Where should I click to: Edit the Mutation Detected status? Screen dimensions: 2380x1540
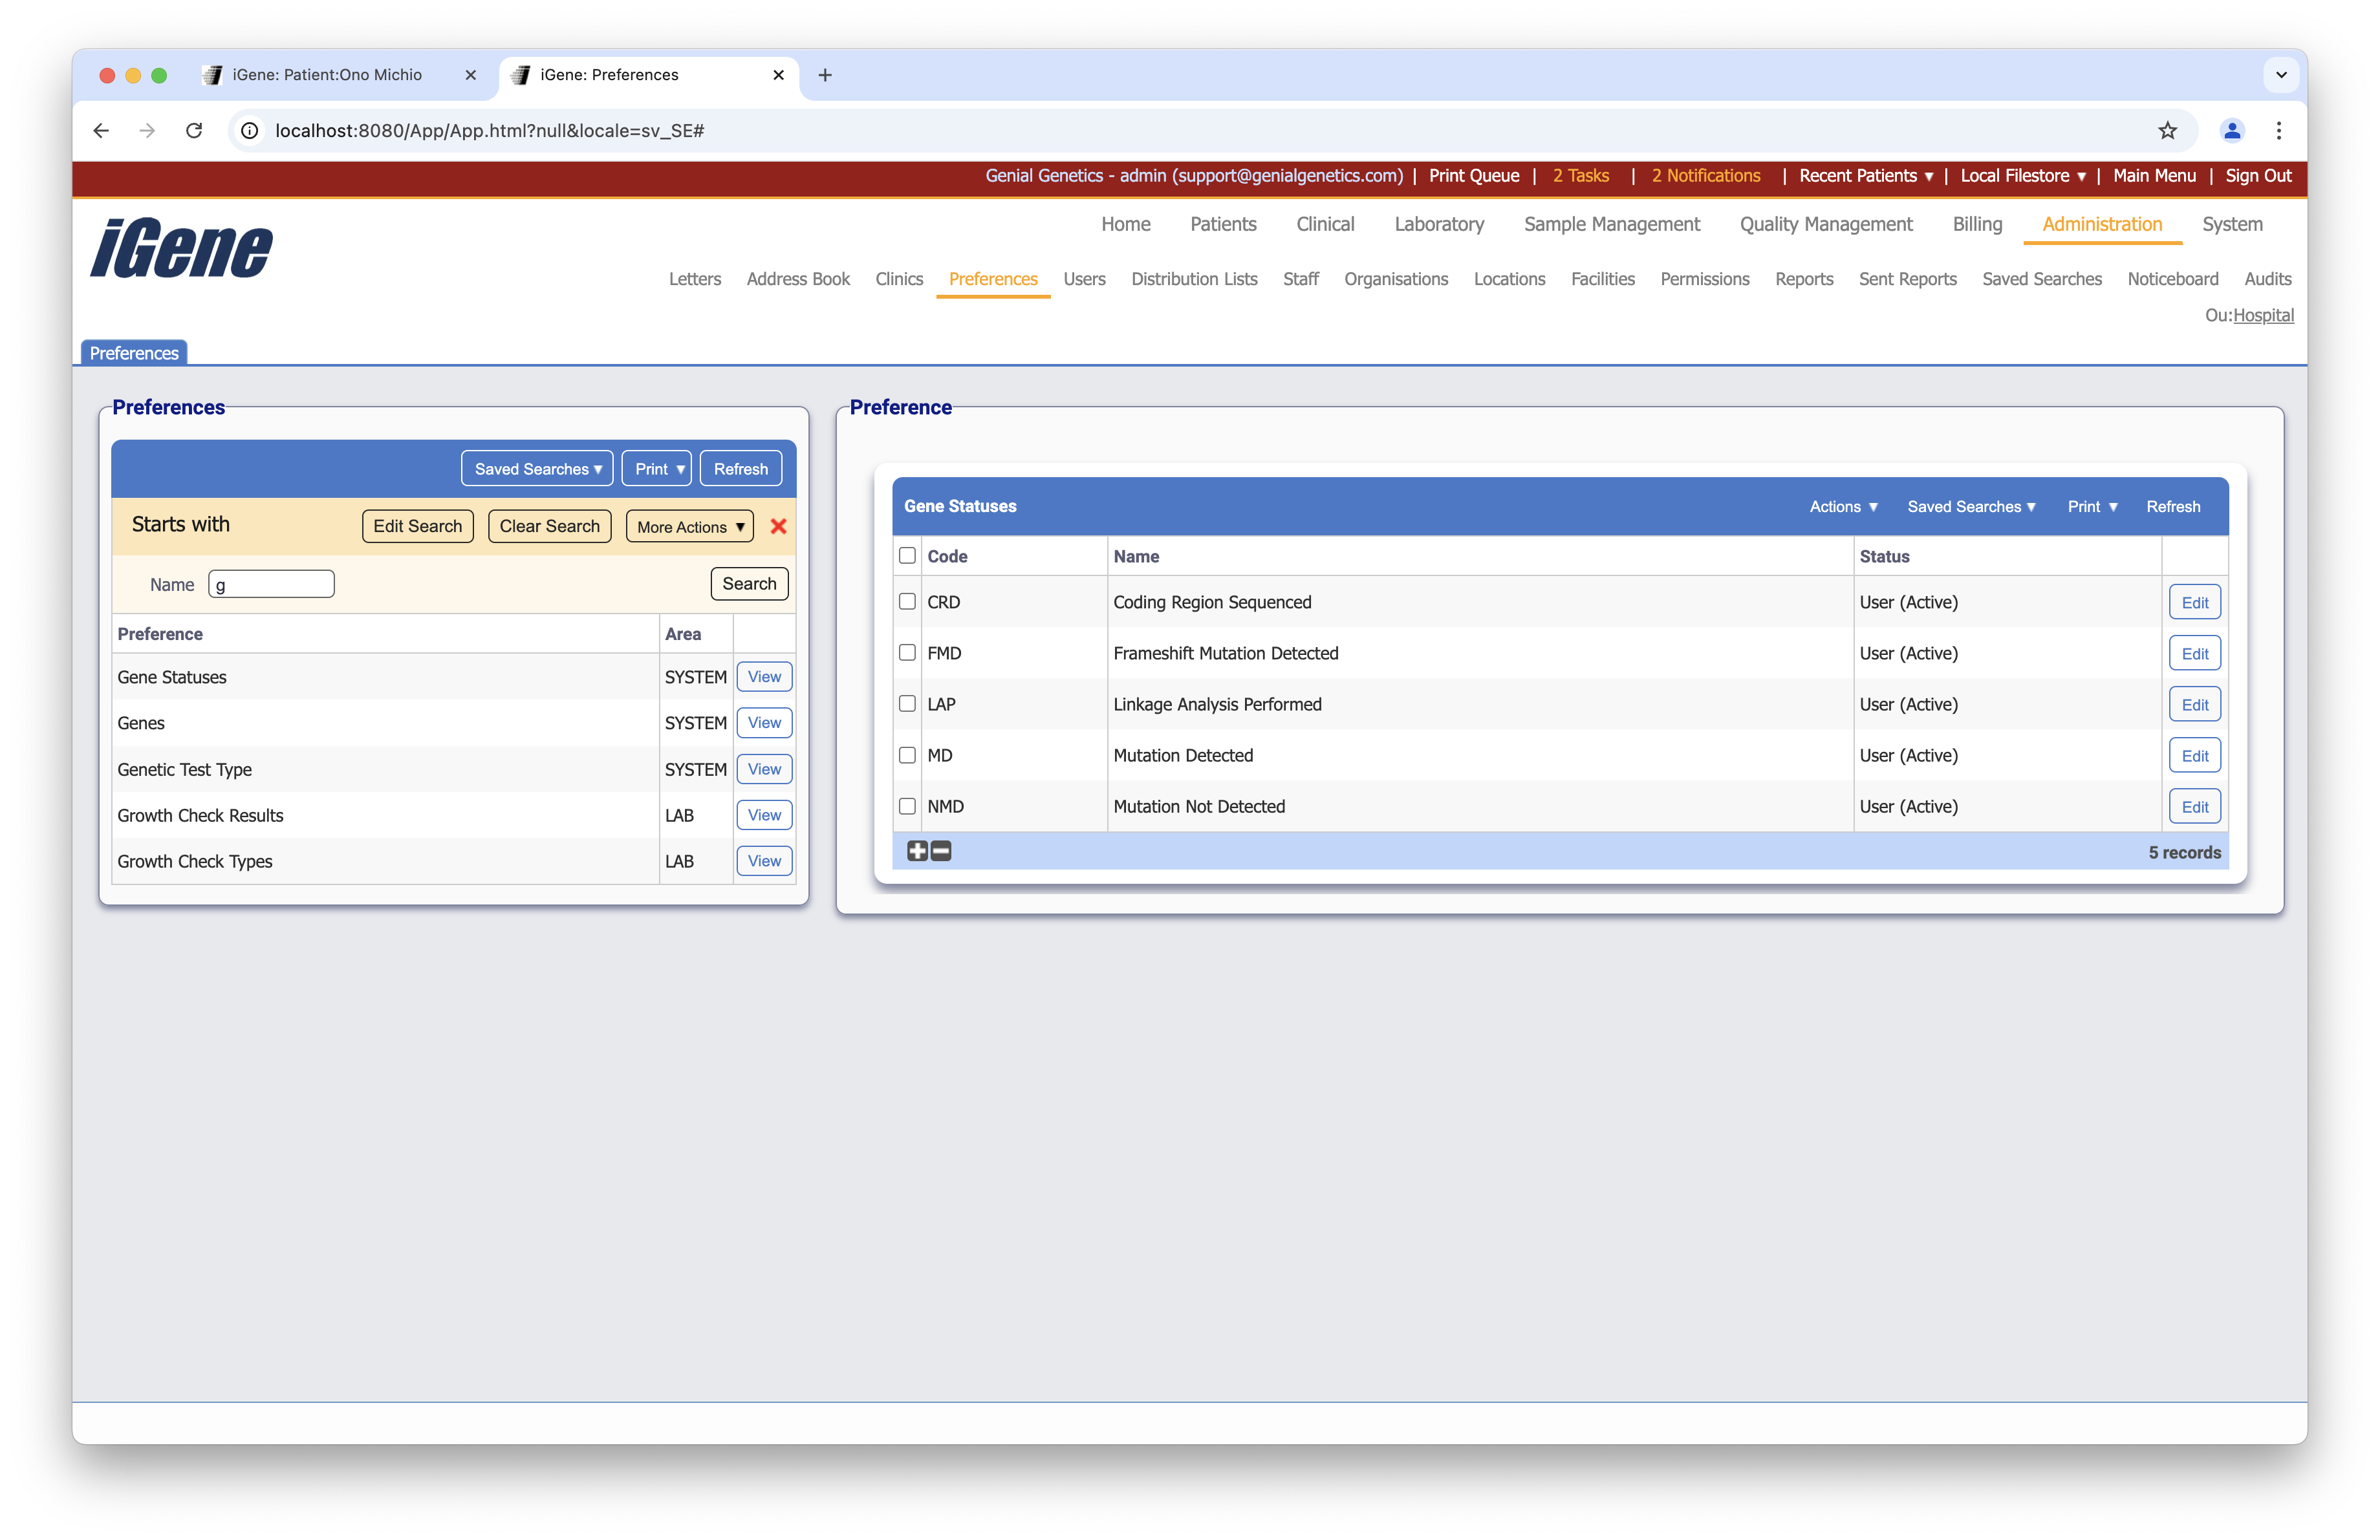pos(2194,756)
